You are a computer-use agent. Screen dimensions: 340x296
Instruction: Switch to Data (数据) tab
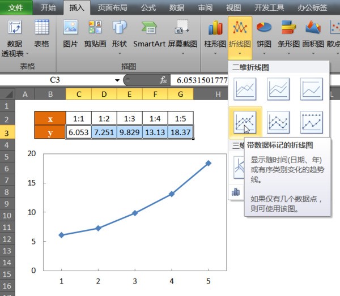tap(177, 7)
